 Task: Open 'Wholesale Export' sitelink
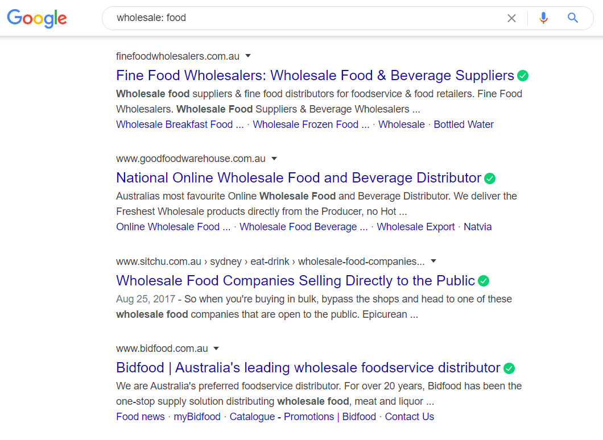(415, 227)
